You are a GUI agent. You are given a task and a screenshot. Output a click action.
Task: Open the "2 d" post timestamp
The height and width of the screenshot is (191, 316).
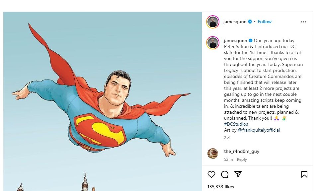click(x=227, y=138)
